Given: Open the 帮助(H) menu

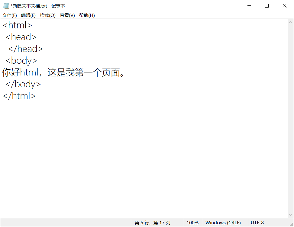Looking at the screenshot, I should (87, 15).
